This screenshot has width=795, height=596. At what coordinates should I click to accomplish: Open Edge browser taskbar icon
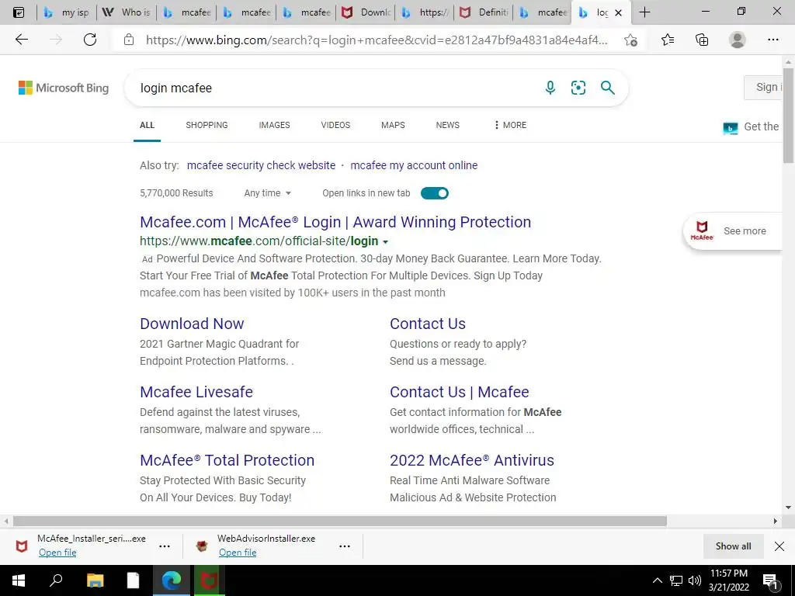click(172, 580)
